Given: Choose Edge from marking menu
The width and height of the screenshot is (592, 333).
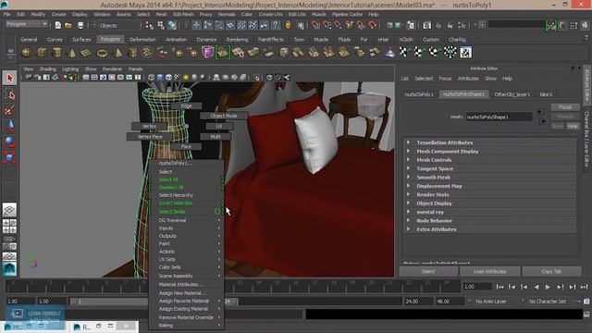Looking at the screenshot, I should point(187,105).
